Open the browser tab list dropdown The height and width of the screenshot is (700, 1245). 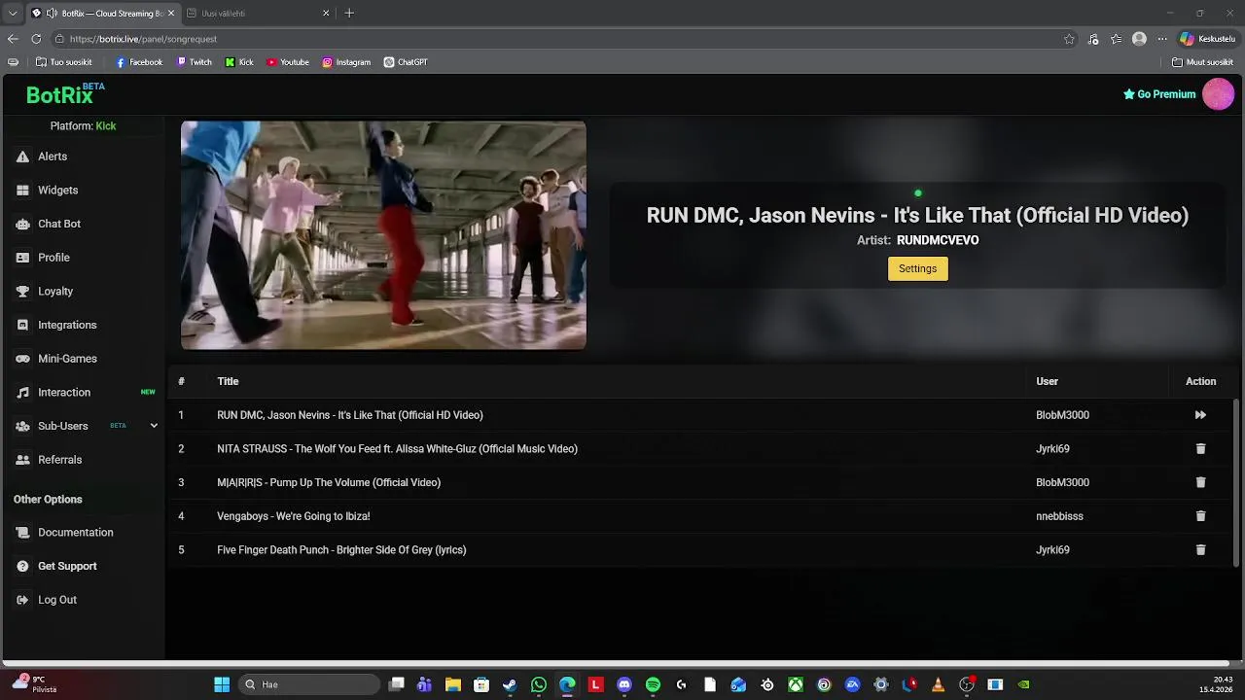13,14
